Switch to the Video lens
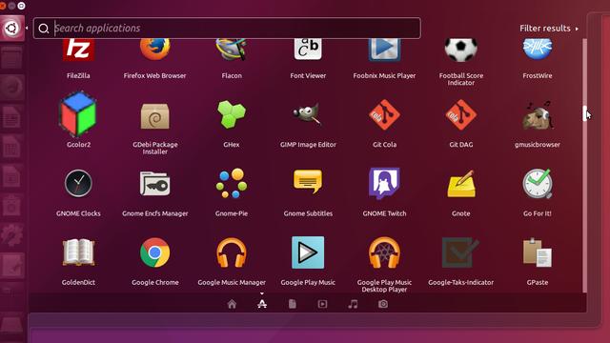 (x=322, y=304)
